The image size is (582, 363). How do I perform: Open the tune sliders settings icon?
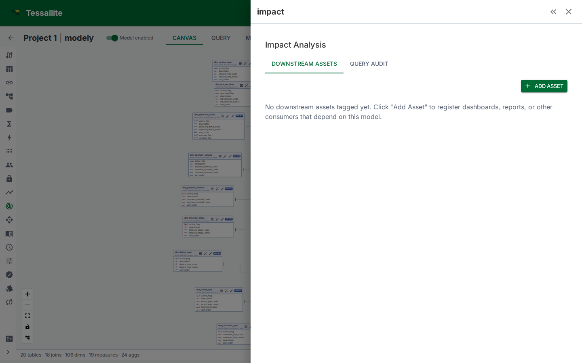[x=9, y=261]
